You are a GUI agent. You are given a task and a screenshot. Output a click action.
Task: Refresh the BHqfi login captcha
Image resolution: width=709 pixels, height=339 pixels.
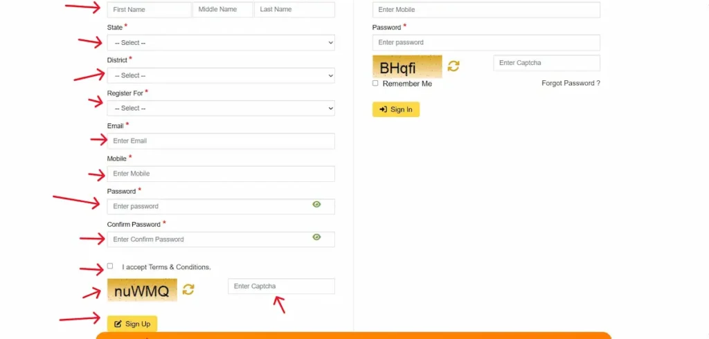click(x=454, y=66)
